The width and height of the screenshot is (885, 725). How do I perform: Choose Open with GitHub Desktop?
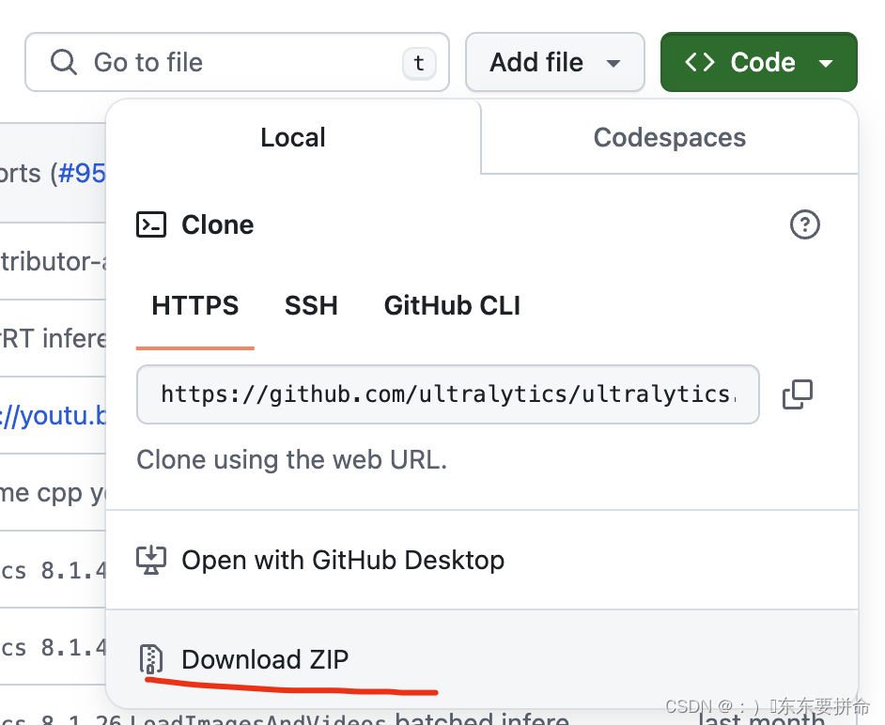(481, 560)
